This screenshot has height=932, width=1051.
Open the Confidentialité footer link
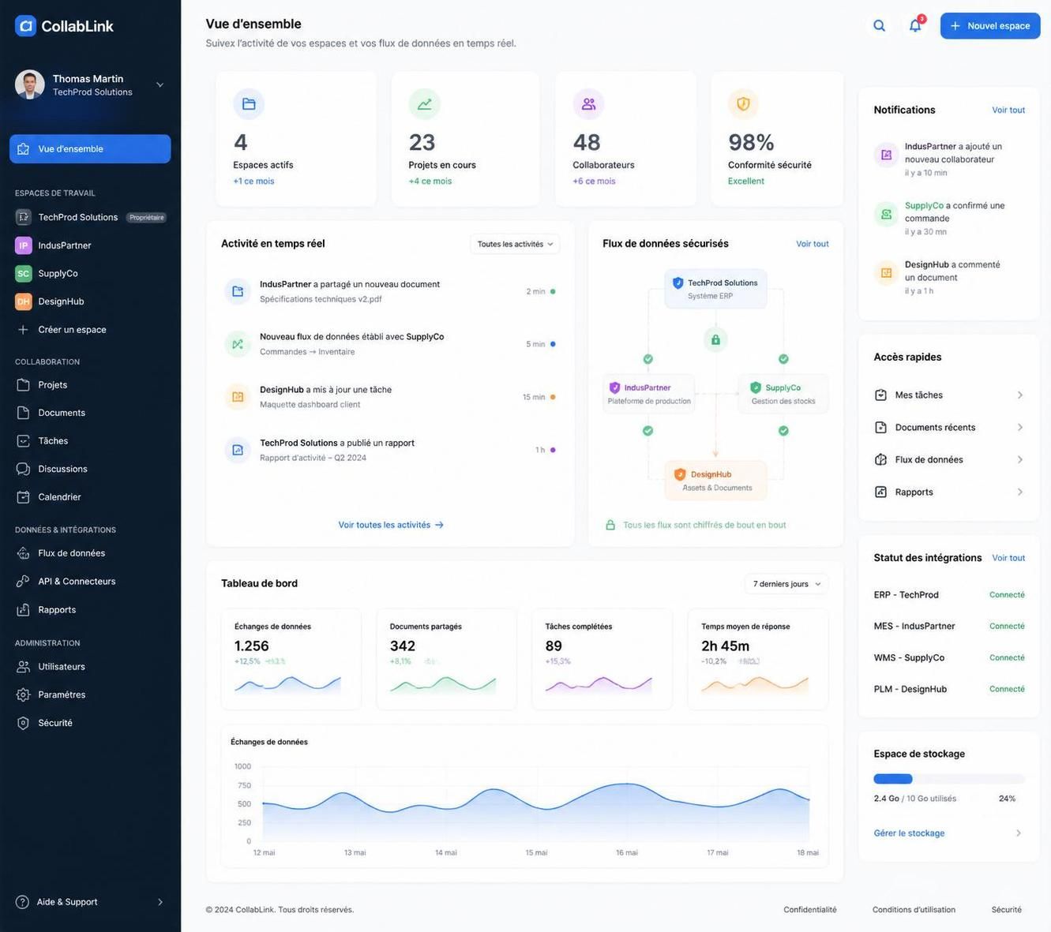tap(810, 910)
